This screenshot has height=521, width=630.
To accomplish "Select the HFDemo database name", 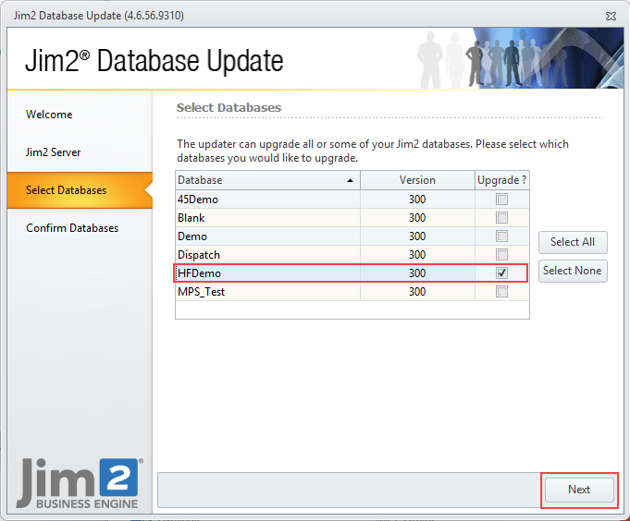I will pos(199,273).
